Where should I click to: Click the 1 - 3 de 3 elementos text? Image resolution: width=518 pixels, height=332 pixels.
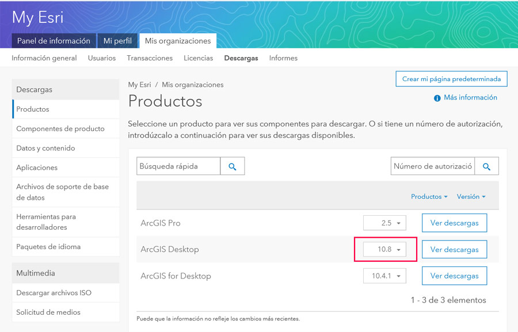click(x=448, y=300)
